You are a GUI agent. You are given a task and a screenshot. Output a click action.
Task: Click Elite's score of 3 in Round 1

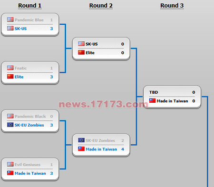[x=51, y=77]
